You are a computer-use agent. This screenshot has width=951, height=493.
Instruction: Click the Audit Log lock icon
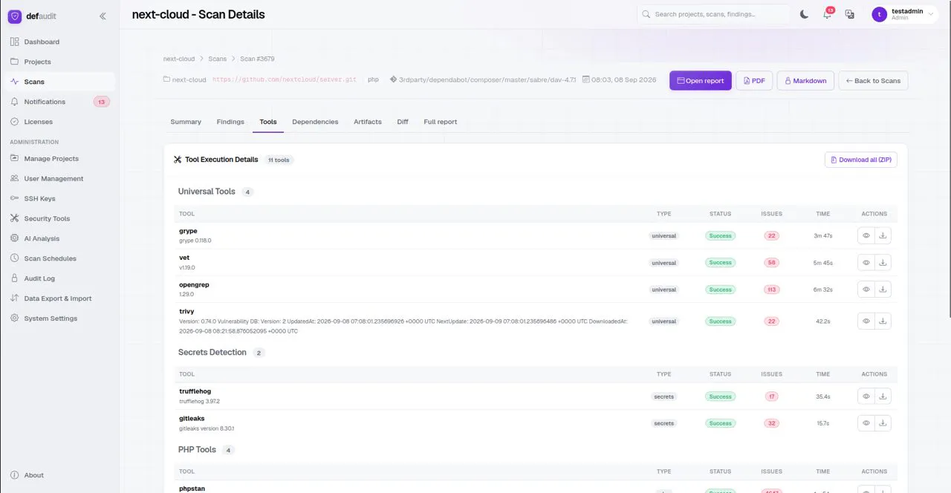coord(15,278)
